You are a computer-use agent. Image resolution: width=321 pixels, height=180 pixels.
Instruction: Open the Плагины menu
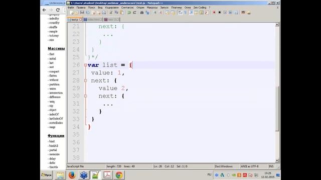(177, 7)
